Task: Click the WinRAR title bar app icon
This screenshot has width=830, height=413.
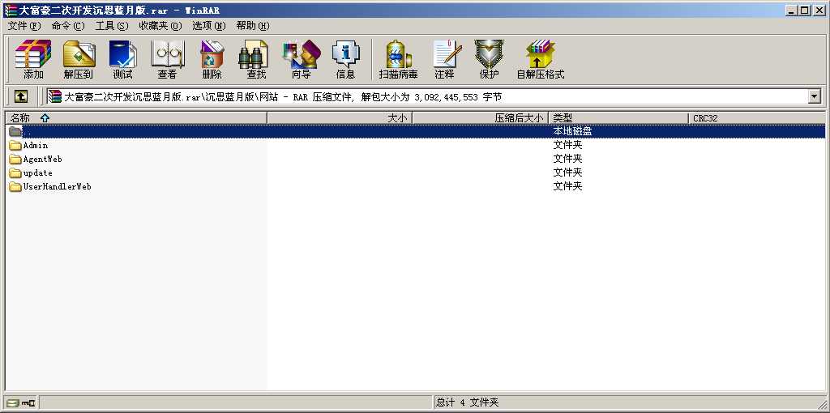Action: point(11,10)
